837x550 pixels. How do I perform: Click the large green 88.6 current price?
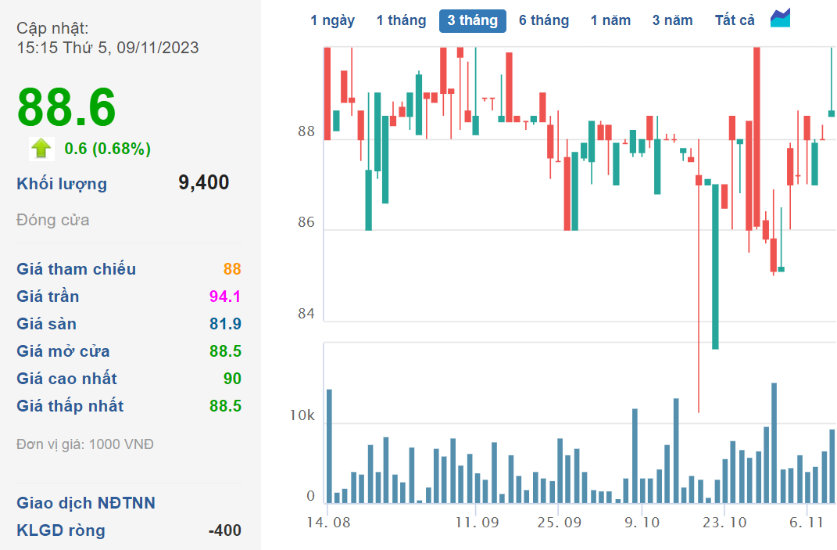coord(66,107)
